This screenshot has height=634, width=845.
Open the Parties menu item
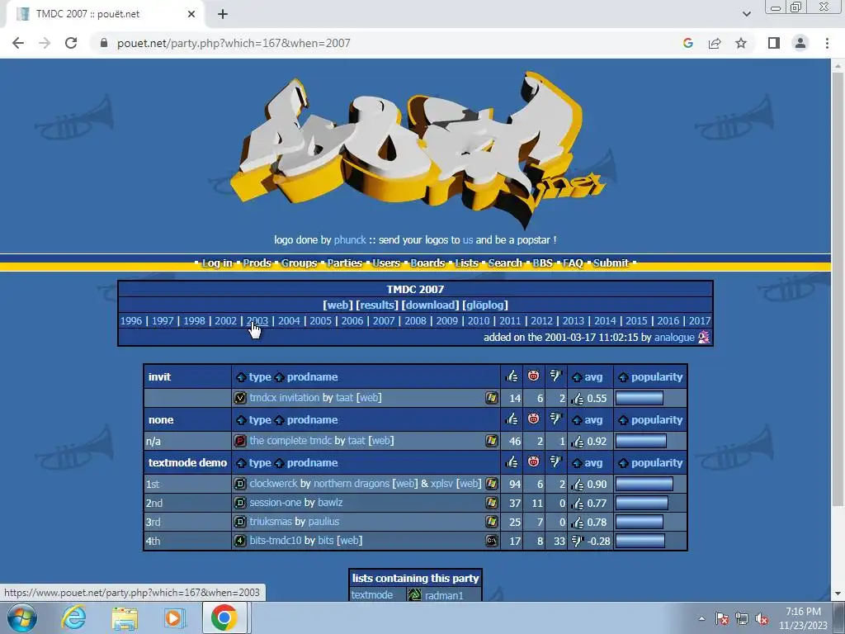[x=344, y=263]
